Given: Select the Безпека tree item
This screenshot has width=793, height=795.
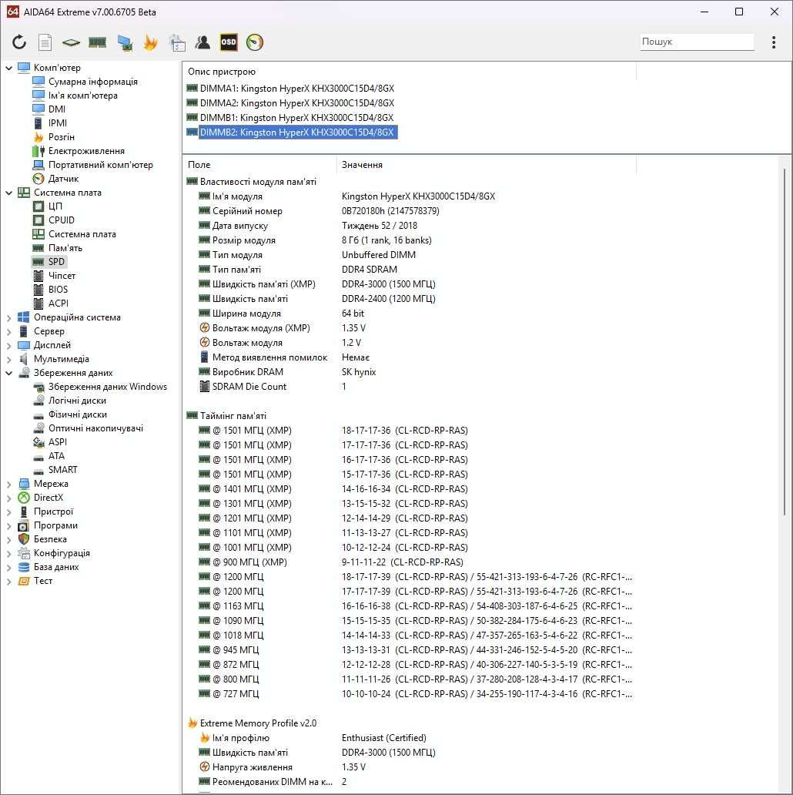Looking at the screenshot, I should [50, 539].
